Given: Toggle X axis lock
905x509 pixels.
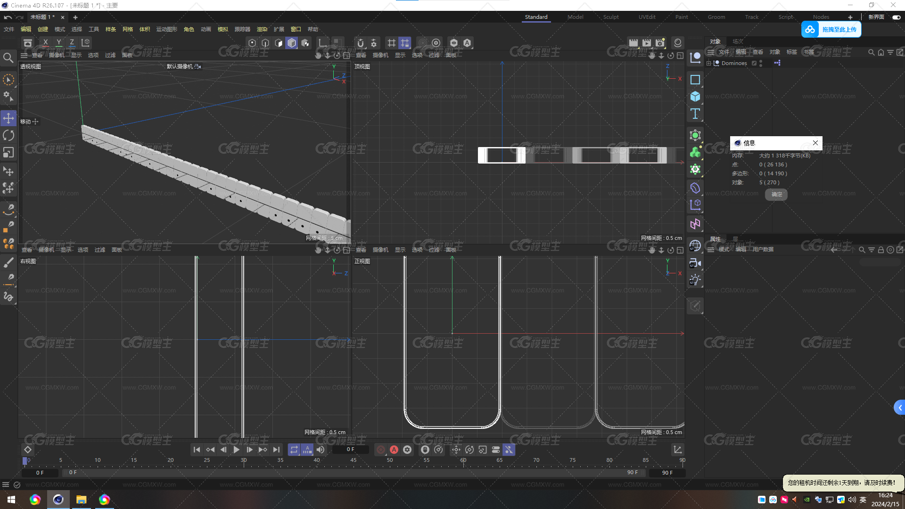Looking at the screenshot, I should coord(45,43).
